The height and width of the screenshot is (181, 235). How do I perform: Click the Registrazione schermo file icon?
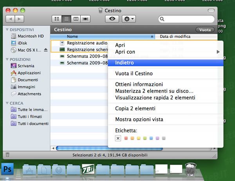coord(62,49)
